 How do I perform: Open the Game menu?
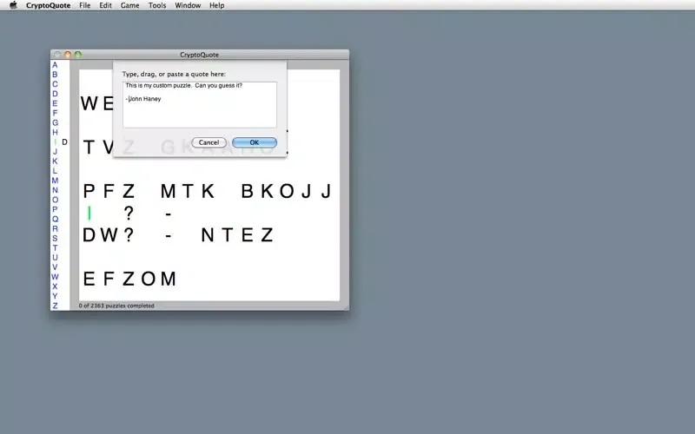(129, 5)
